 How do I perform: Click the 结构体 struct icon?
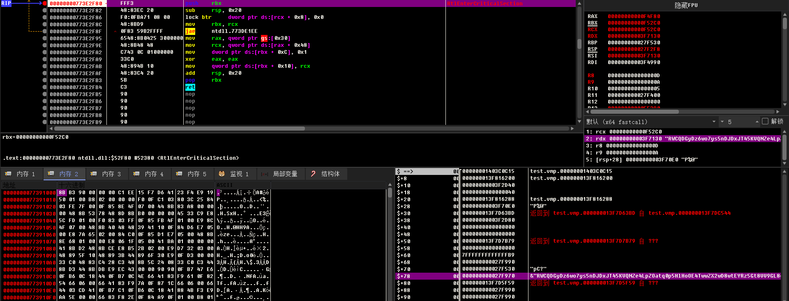point(313,174)
